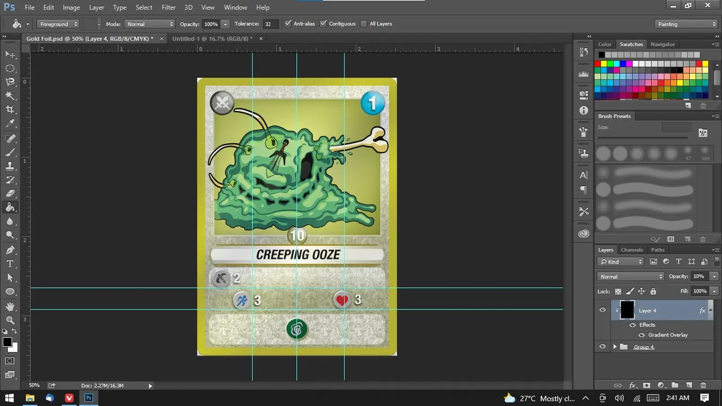The height and width of the screenshot is (406, 722).
Task: Open the History panel icon
Action: coord(584,51)
